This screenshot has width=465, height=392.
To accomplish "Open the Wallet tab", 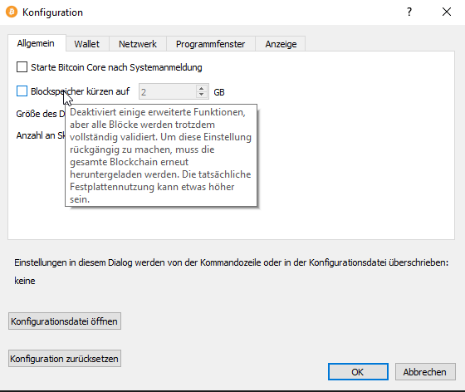I will click(87, 44).
